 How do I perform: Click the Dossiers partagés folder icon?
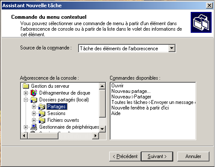34,100
